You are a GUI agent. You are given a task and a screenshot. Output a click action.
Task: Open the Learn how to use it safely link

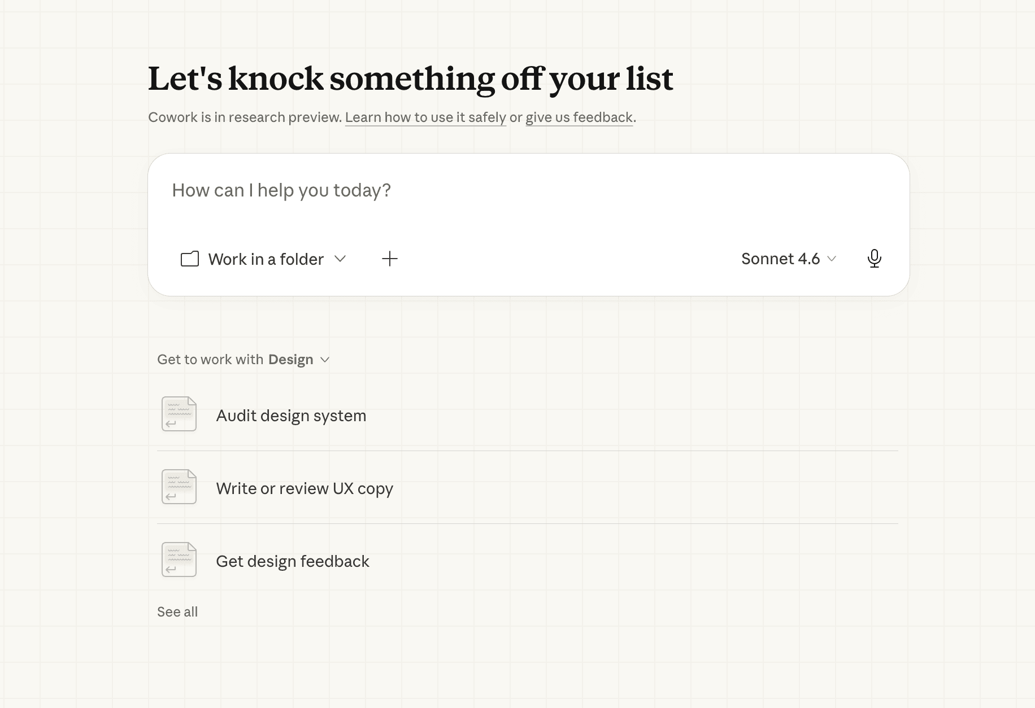(425, 117)
